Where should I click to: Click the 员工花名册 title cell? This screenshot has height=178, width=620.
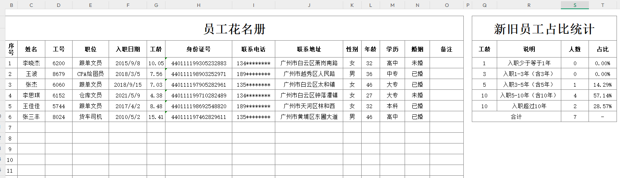[234, 29]
